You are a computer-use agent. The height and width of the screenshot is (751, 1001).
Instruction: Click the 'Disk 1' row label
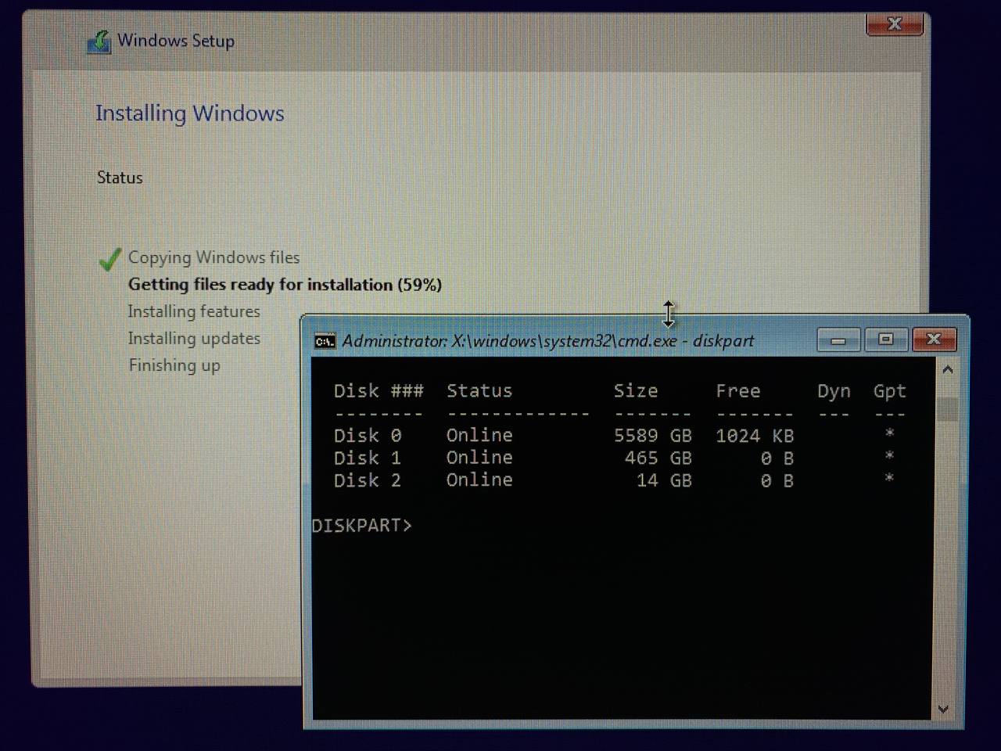tap(368, 458)
